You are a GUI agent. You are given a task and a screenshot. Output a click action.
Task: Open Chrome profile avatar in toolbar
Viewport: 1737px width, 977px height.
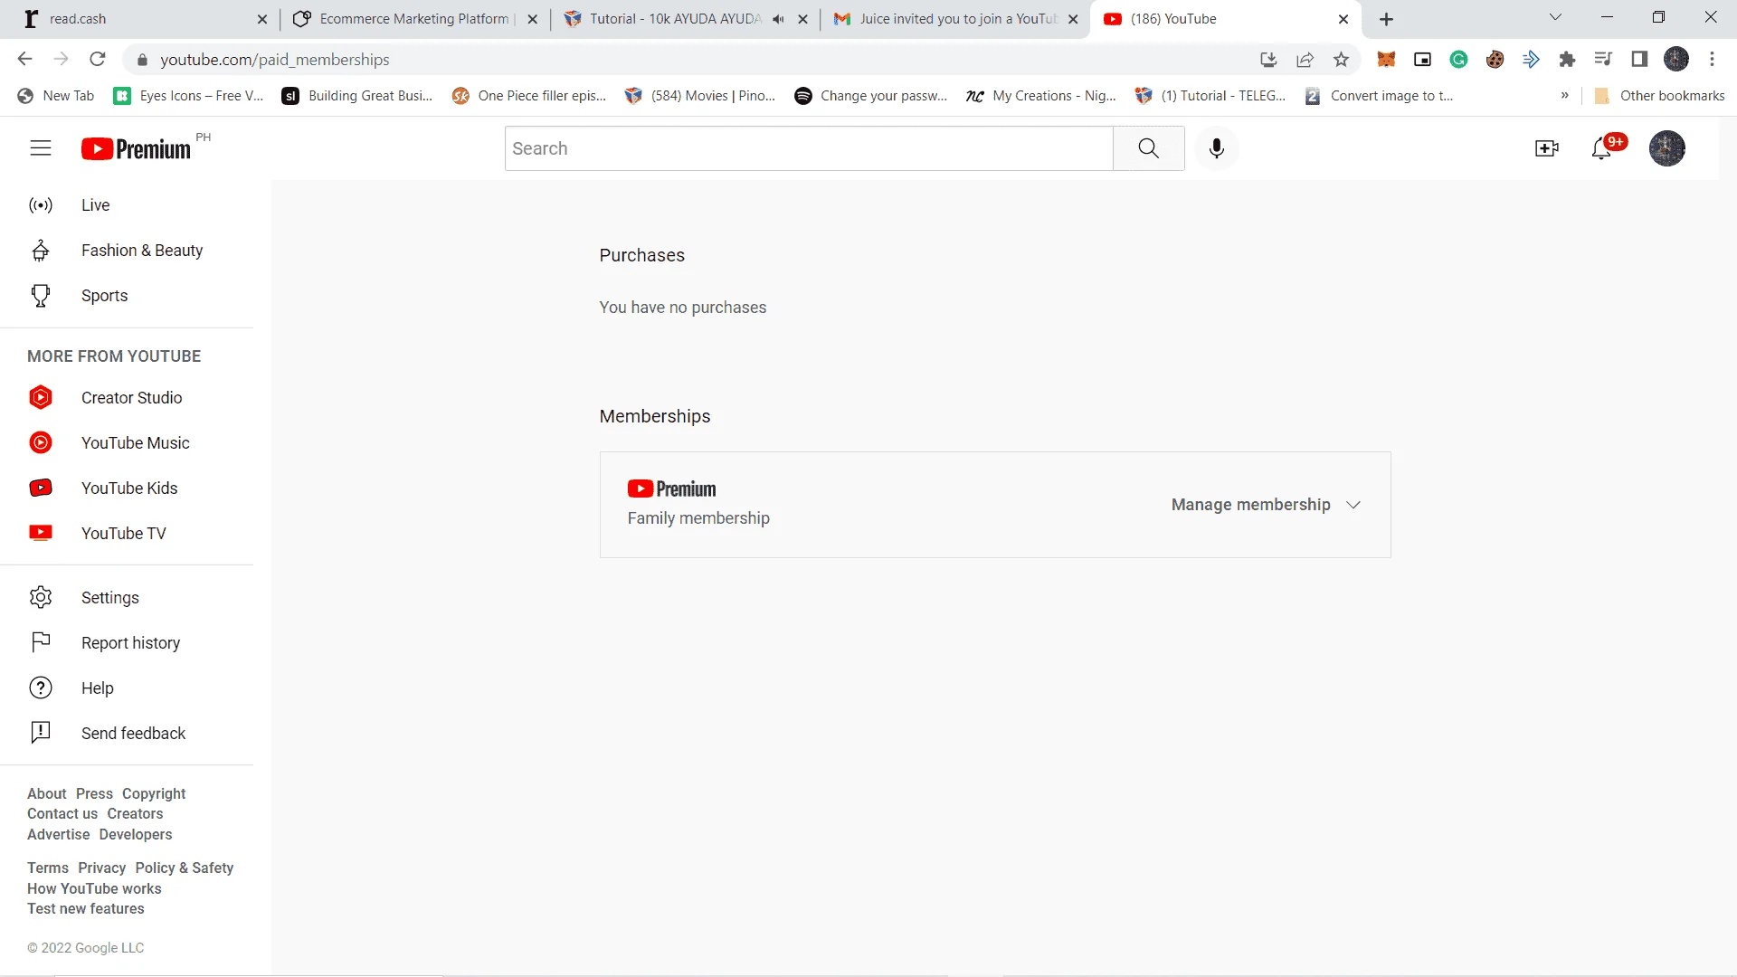1676,60
